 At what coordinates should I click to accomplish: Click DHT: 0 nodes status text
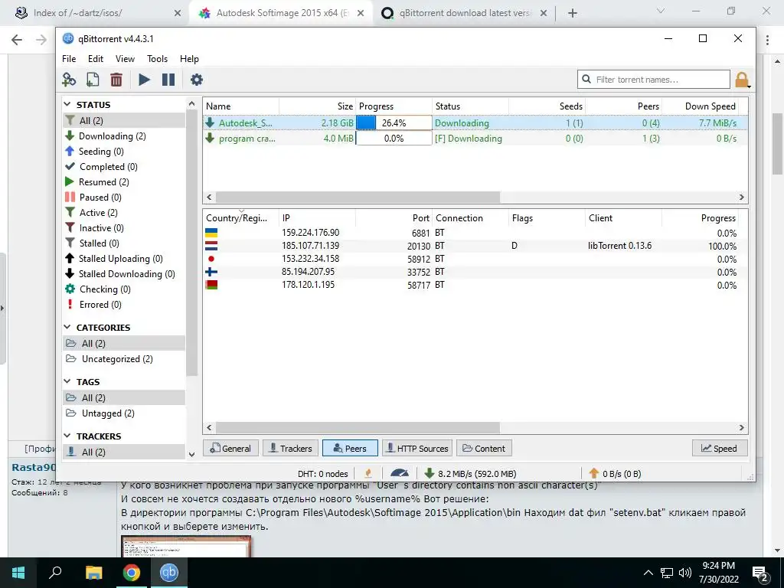pyautogui.click(x=322, y=473)
